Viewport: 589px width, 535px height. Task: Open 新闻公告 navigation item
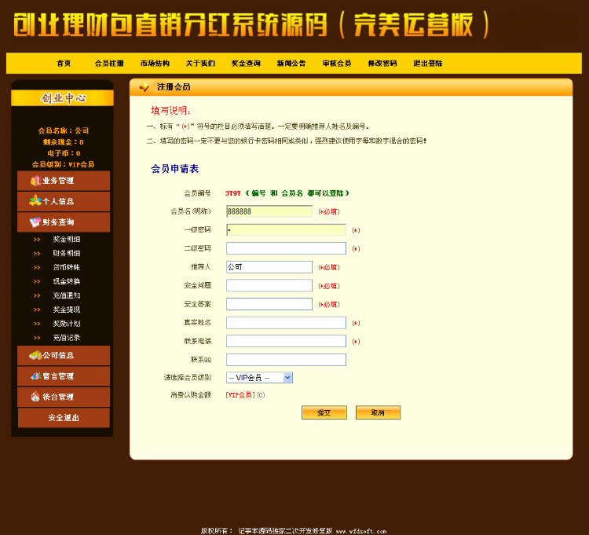pos(291,63)
